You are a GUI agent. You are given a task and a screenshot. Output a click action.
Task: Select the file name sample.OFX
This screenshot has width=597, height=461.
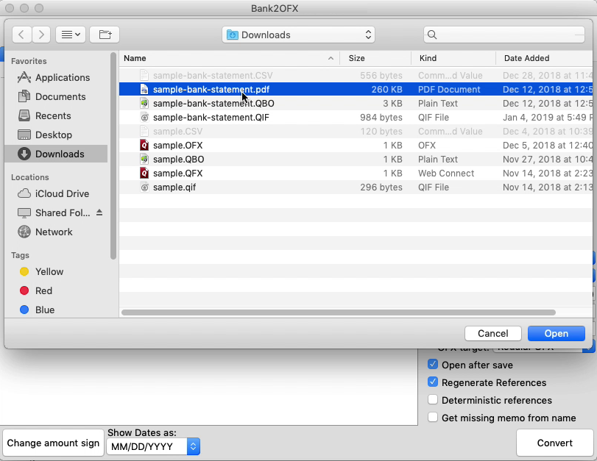[x=178, y=146]
